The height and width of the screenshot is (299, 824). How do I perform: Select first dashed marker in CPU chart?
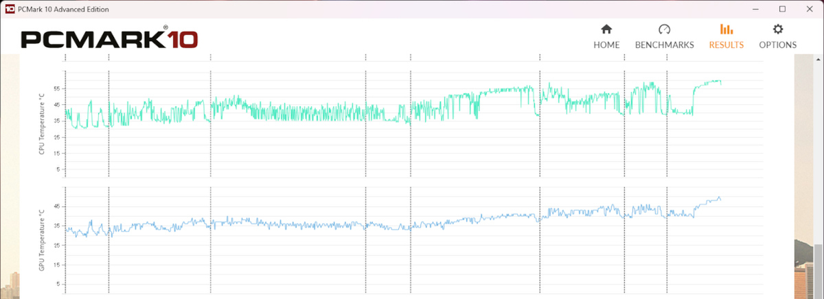click(65, 123)
